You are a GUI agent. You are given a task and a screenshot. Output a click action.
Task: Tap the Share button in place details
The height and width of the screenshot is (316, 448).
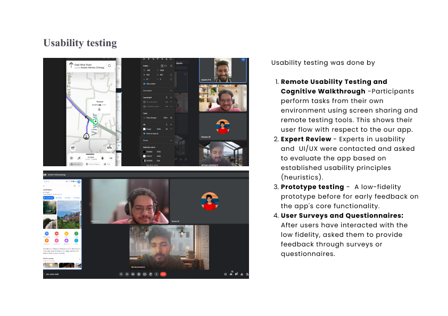(77, 198)
